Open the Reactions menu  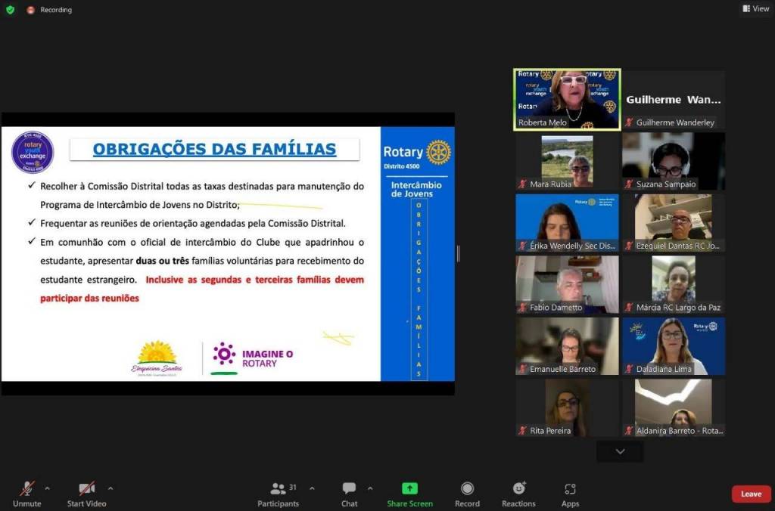click(x=518, y=489)
